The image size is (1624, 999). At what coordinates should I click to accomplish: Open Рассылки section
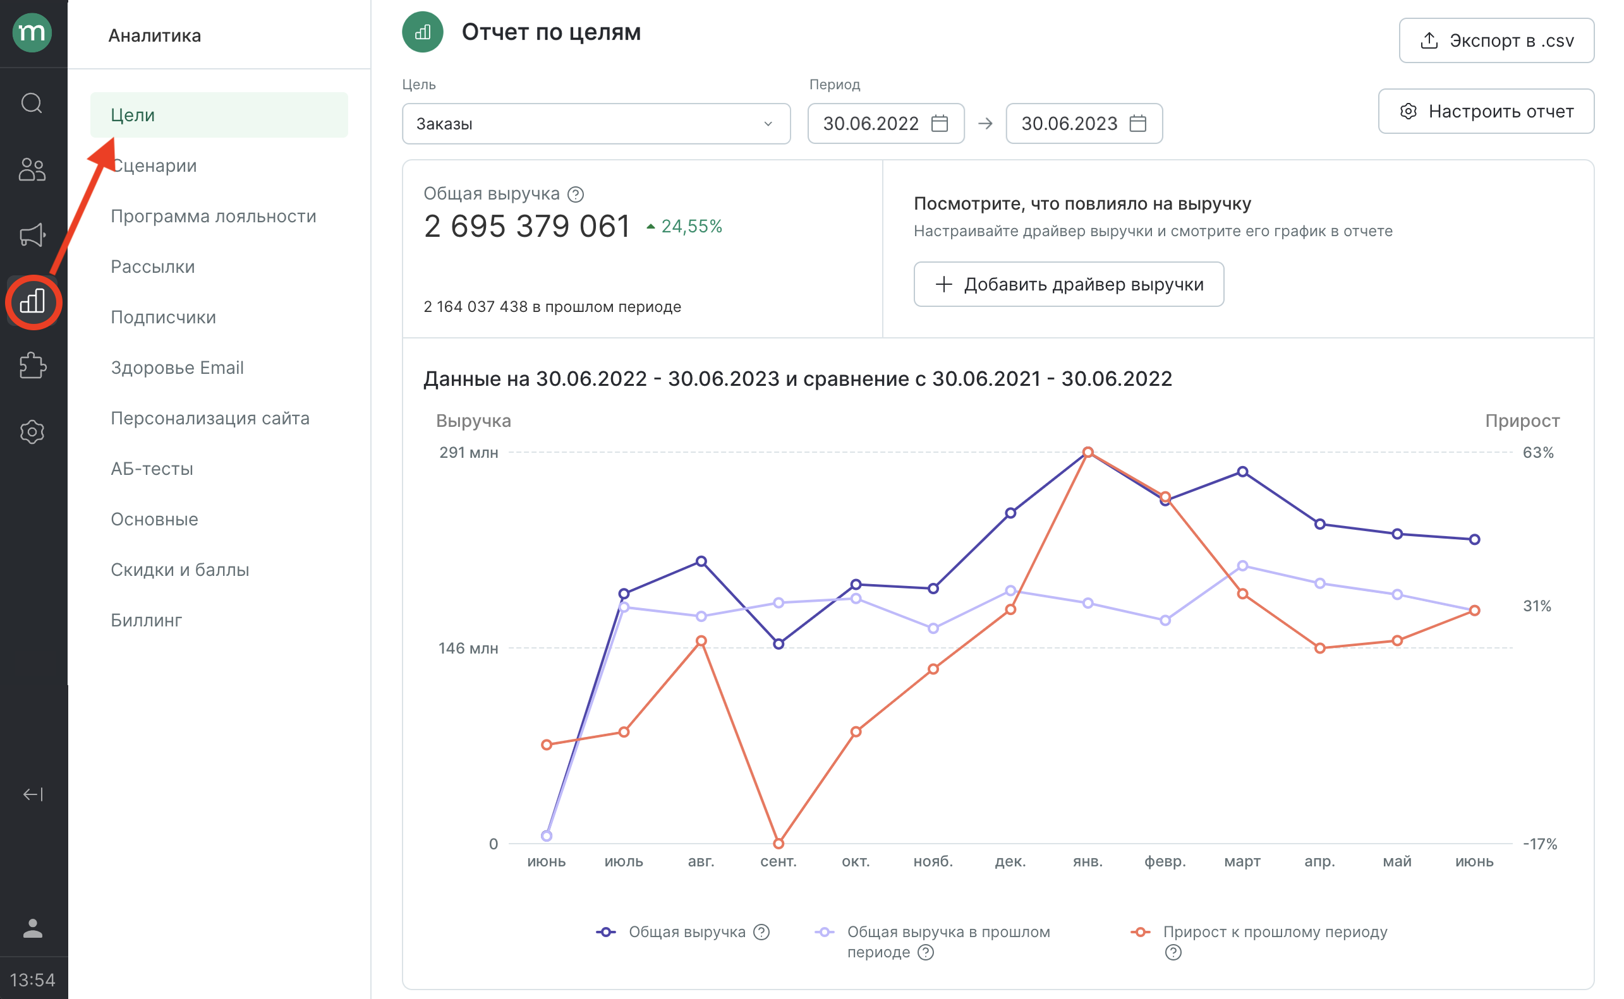[x=153, y=266]
